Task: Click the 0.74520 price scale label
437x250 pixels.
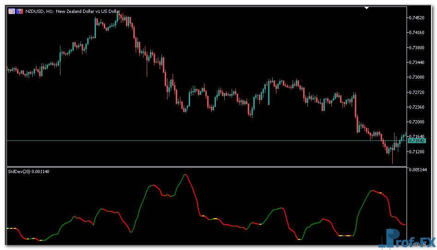Action: (417, 18)
